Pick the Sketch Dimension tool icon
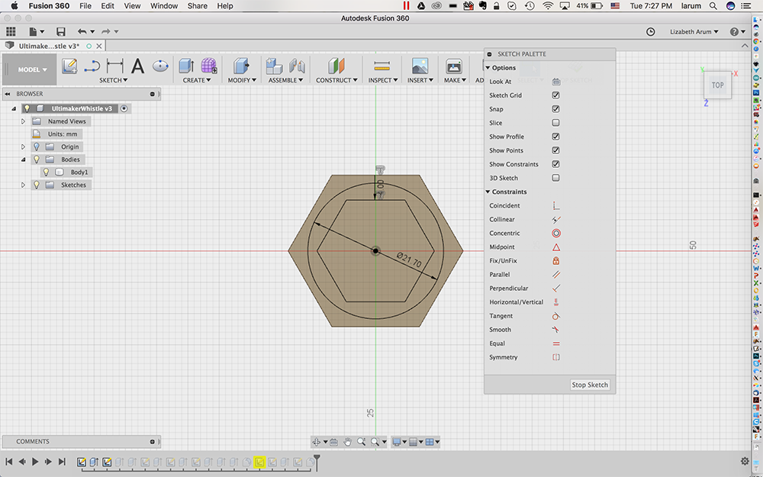 [115, 66]
